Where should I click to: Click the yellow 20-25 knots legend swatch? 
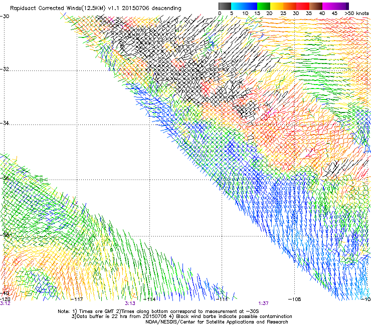click(277, 6)
